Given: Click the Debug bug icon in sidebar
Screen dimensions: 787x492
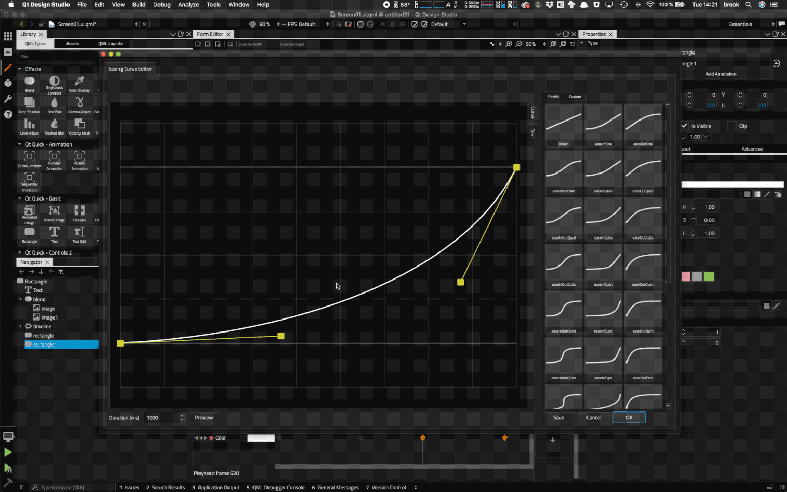Looking at the screenshot, I should tap(8, 83).
